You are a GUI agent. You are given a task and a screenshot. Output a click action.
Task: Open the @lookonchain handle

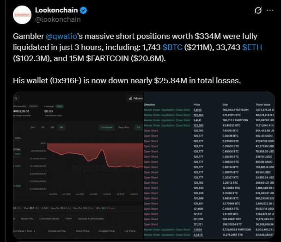(x=58, y=19)
